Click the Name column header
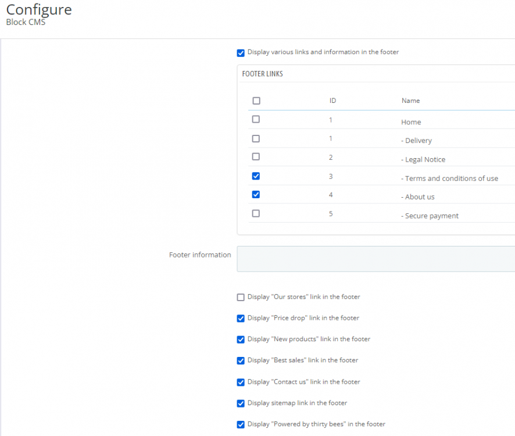The image size is (515, 436). click(410, 101)
